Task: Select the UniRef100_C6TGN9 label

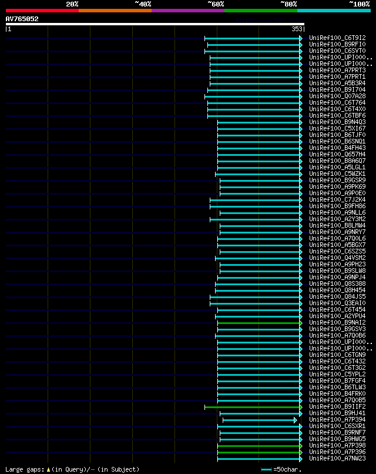Action: (x=337, y=355)
